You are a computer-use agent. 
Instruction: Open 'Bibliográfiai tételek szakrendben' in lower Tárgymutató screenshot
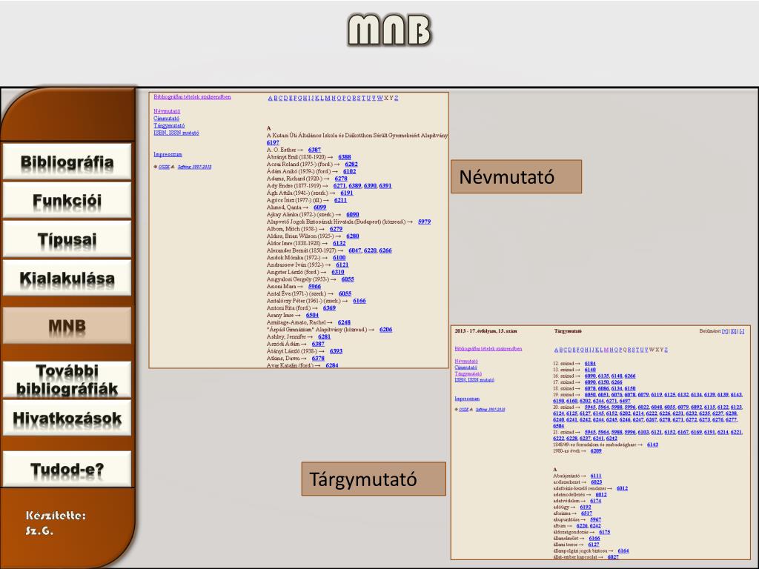coord(488,349)
